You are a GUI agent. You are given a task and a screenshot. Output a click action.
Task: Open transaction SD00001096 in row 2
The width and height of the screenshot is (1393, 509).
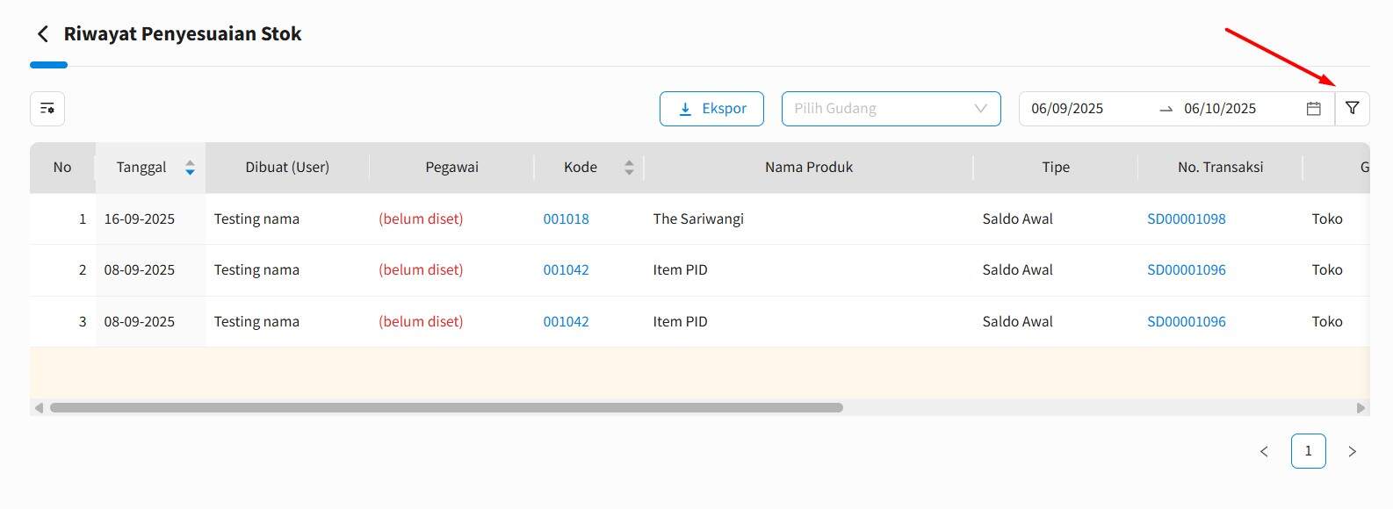(1186, 270)
